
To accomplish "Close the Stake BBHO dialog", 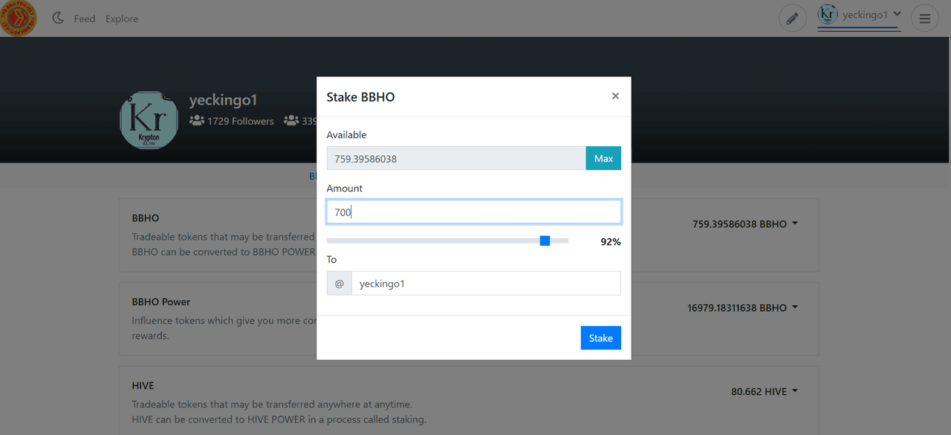I will pyautogui.click(x=615, y=96).
